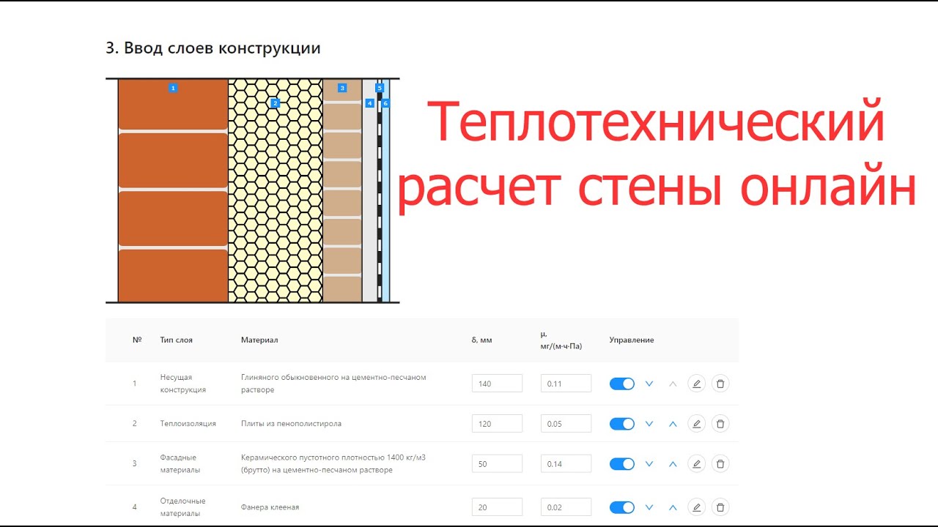Delete the Теплоизоляция layer row

(x=720, y=424)
